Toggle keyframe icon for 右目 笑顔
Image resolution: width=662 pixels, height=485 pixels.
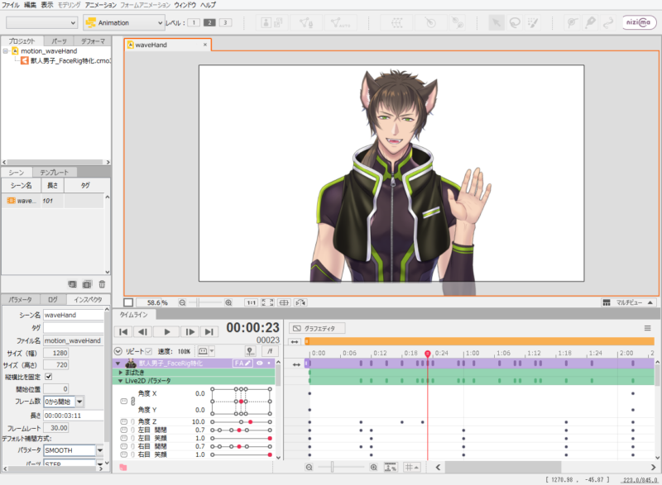pyautogui.click(x=123, y=454)
